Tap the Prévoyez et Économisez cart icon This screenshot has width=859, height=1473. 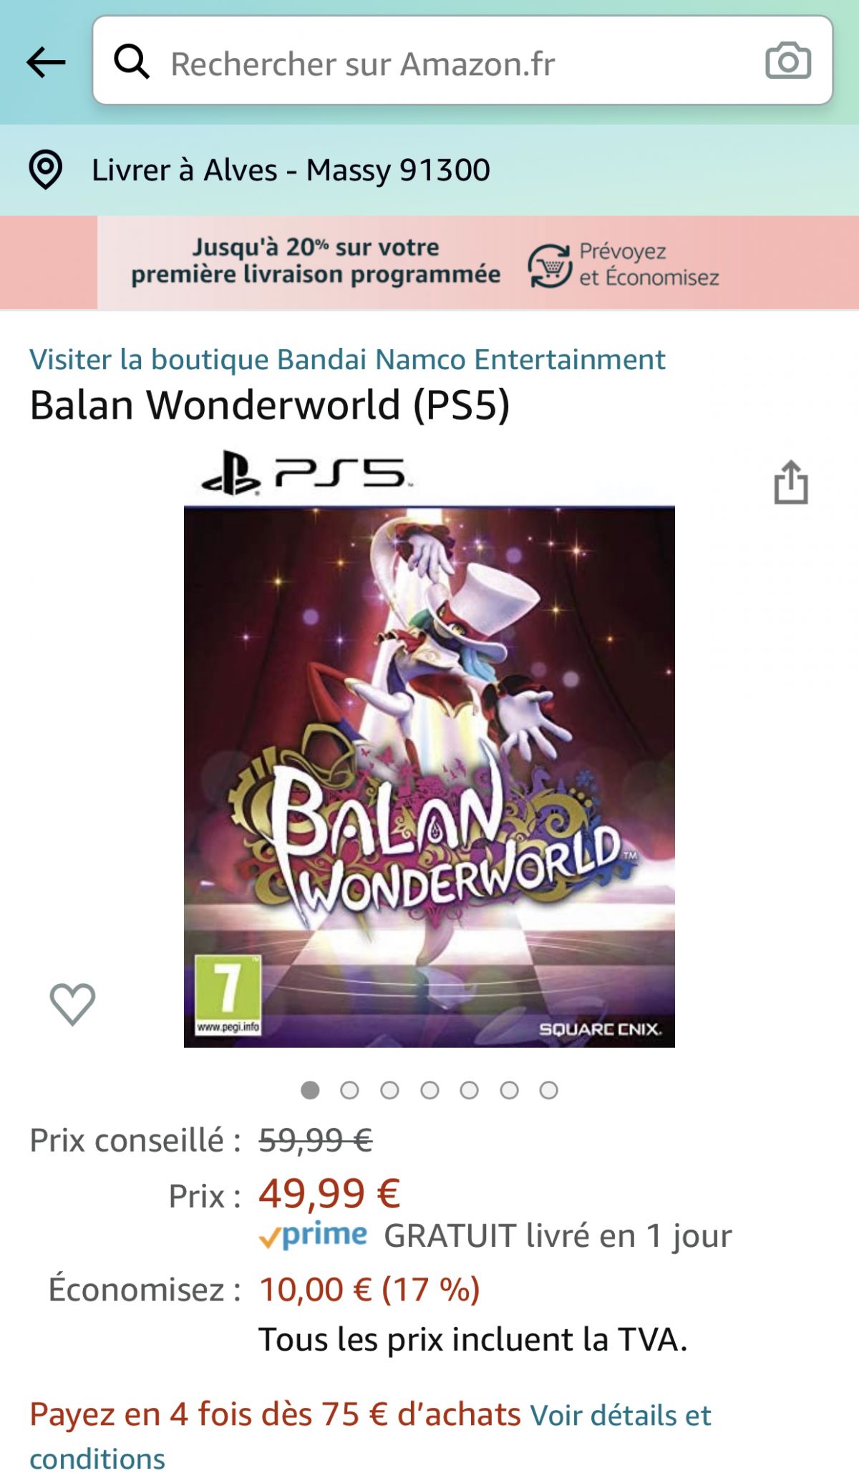pos(550,265)
